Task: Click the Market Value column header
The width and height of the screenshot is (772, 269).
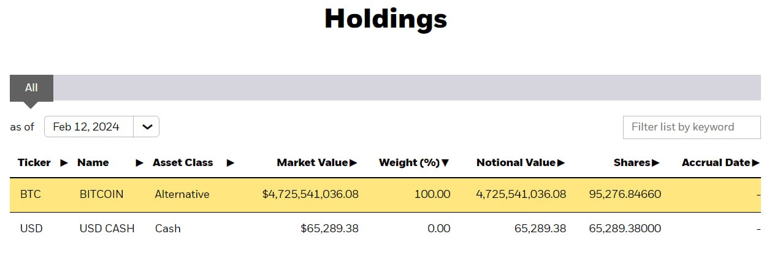Action: (312, 163)
